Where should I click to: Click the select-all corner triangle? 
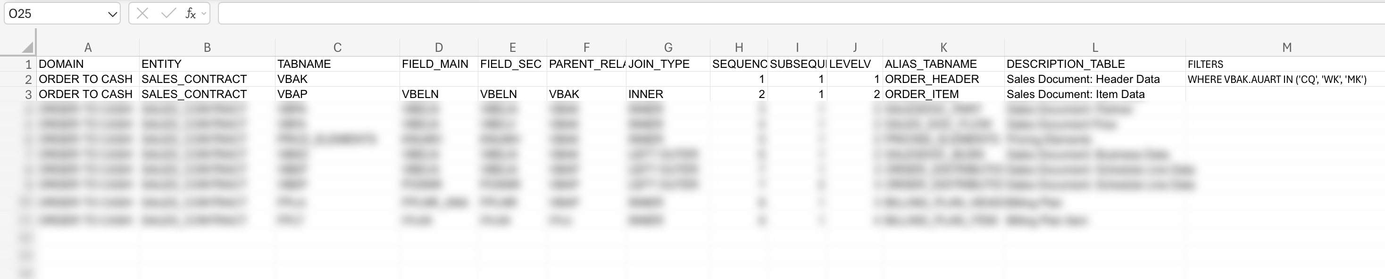click(x=27, y=48)
